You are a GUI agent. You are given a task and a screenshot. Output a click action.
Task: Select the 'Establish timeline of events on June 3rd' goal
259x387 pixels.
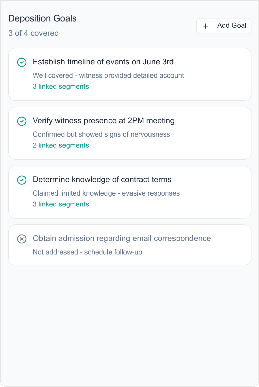pos(103,62)
